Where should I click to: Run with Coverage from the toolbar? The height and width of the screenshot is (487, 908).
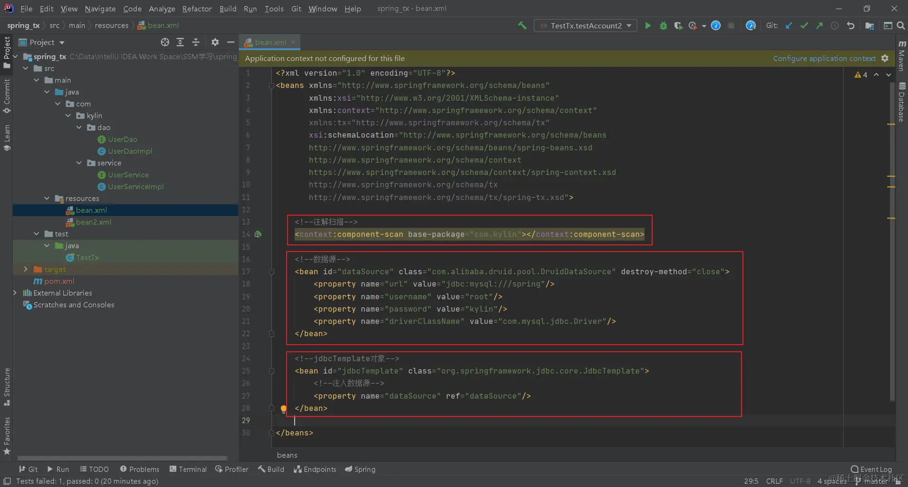[x=678, y=26]
